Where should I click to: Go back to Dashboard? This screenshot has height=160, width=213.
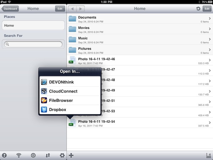tap(10, 9)
